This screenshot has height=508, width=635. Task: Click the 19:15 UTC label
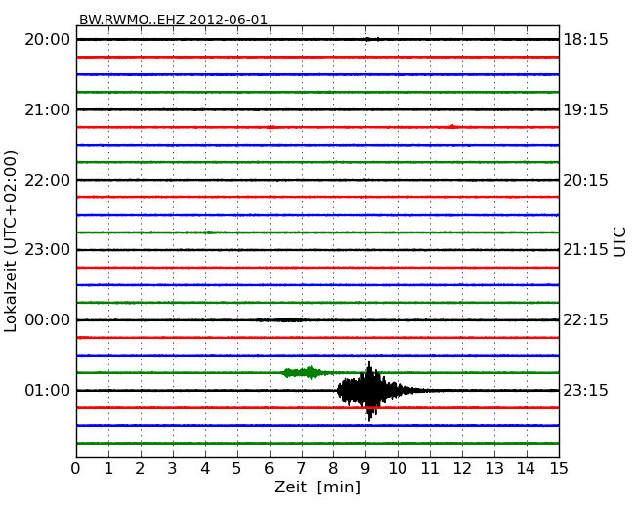[x=585, y=109]
